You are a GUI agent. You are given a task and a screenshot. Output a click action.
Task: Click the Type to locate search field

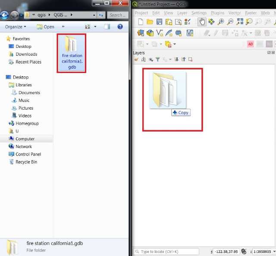[166, 251]
